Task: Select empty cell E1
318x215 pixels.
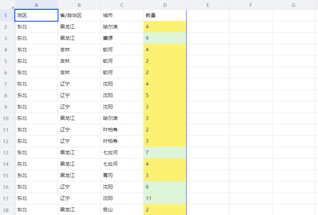Action: click(x=208, y=15)
